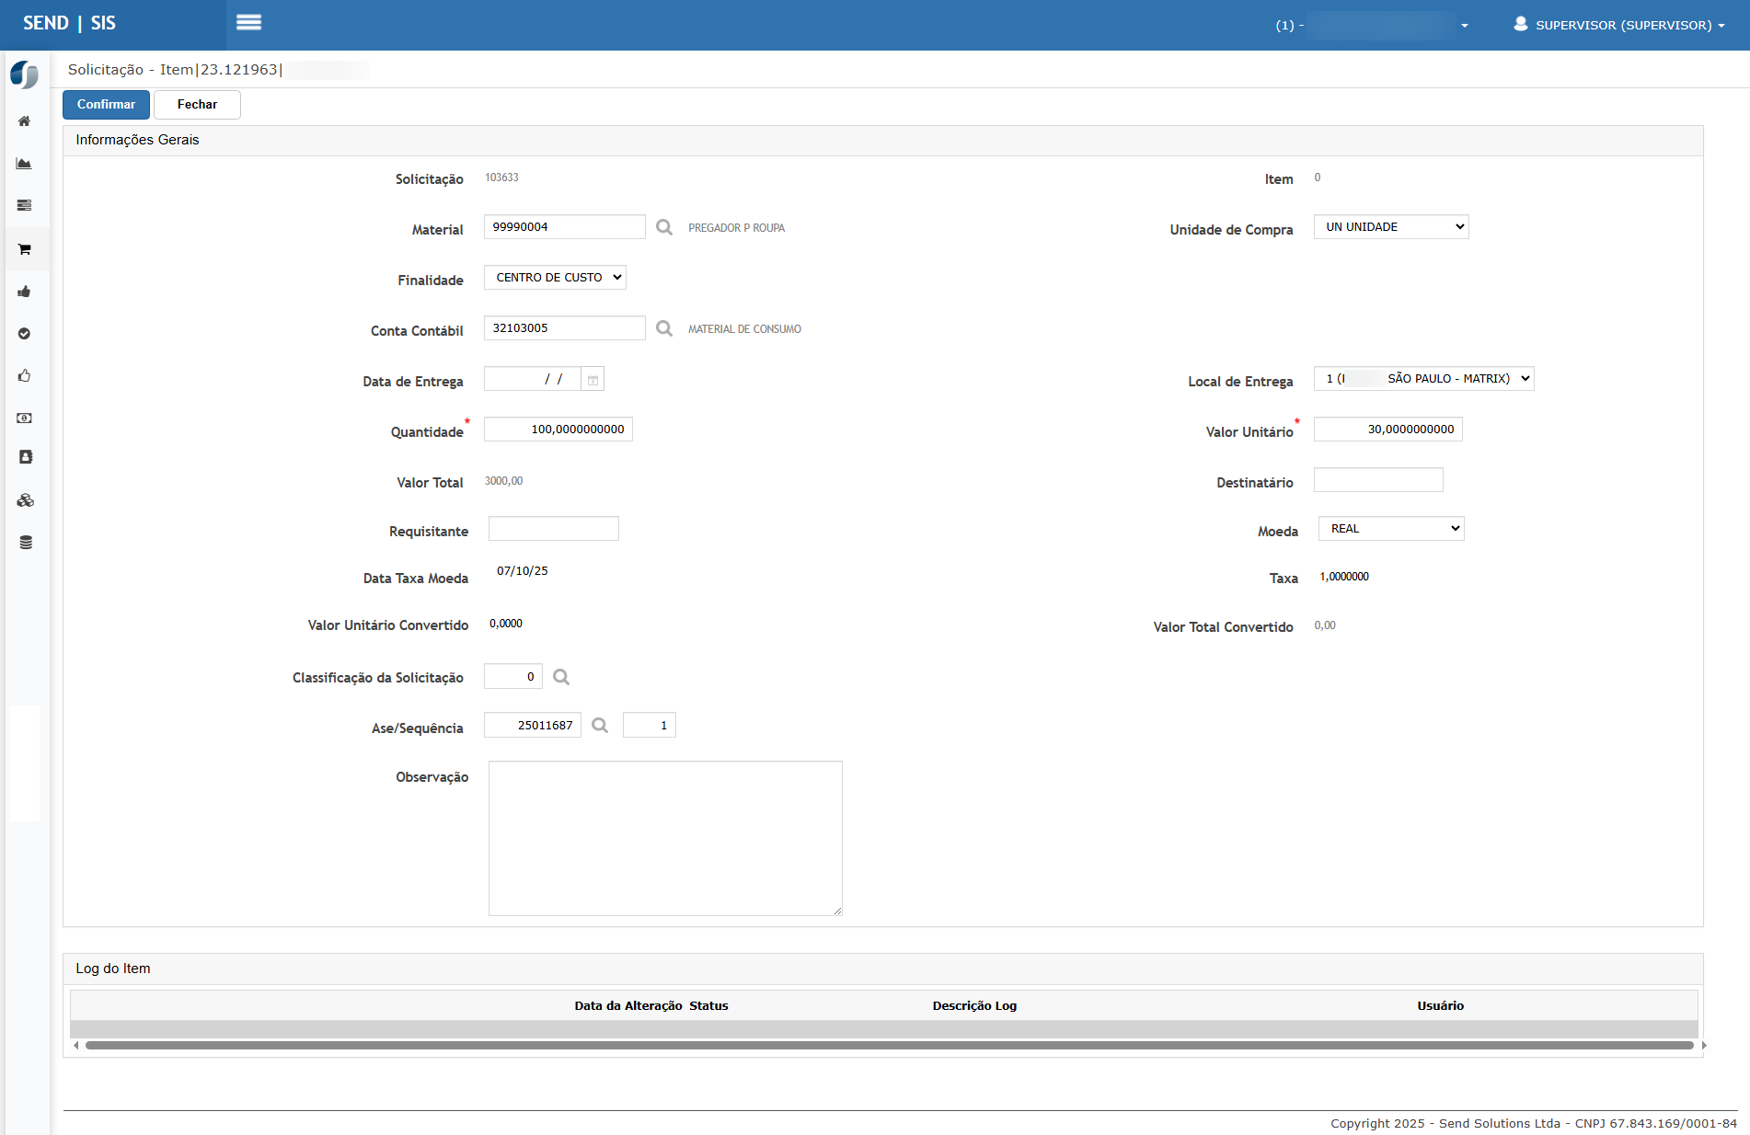Screen dimensions: 1750x1135
Task: Open the Local de Entrega dropdown
Action: coord(1423,379)
